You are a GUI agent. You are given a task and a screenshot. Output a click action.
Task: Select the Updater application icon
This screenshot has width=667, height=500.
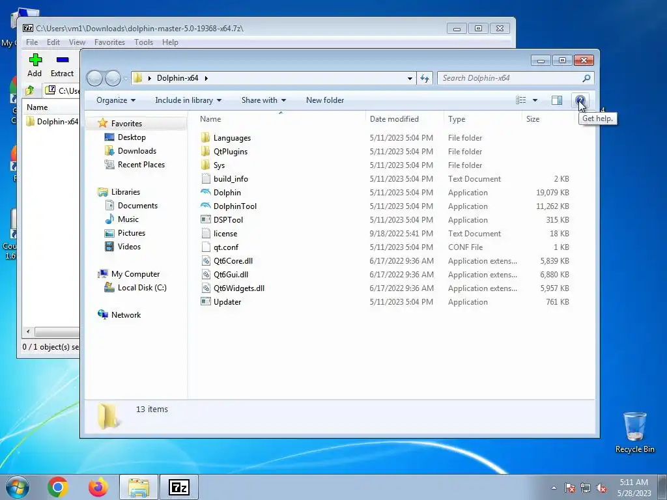(x=206, y=301)
